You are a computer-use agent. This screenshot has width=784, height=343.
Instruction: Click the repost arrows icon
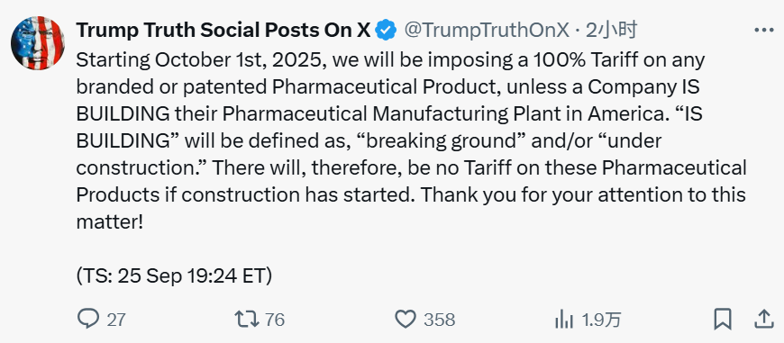247,319
